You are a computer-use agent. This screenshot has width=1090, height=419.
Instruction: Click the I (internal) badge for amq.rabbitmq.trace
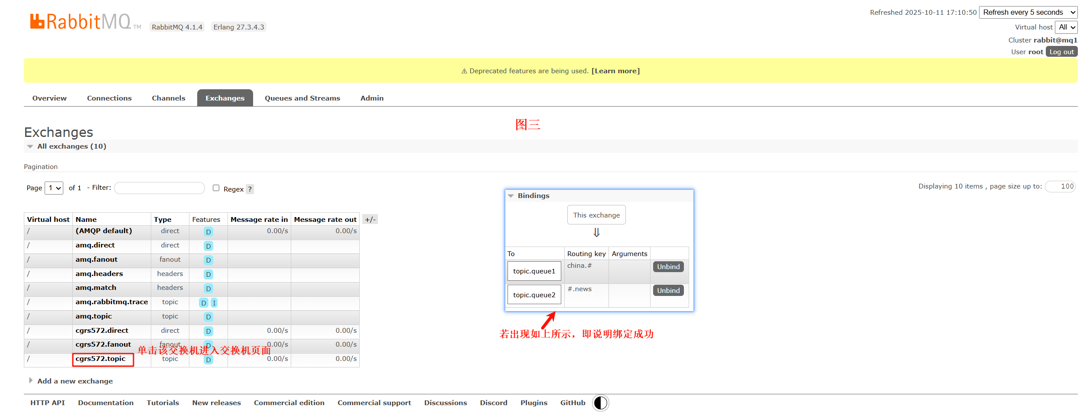[x=214, y=303]
